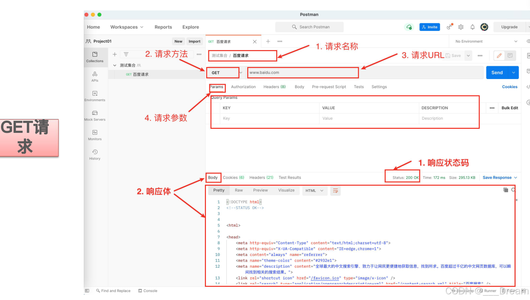Show Test Results tab
This screenshot has width=530, height=300.
[x=290, y=178]
